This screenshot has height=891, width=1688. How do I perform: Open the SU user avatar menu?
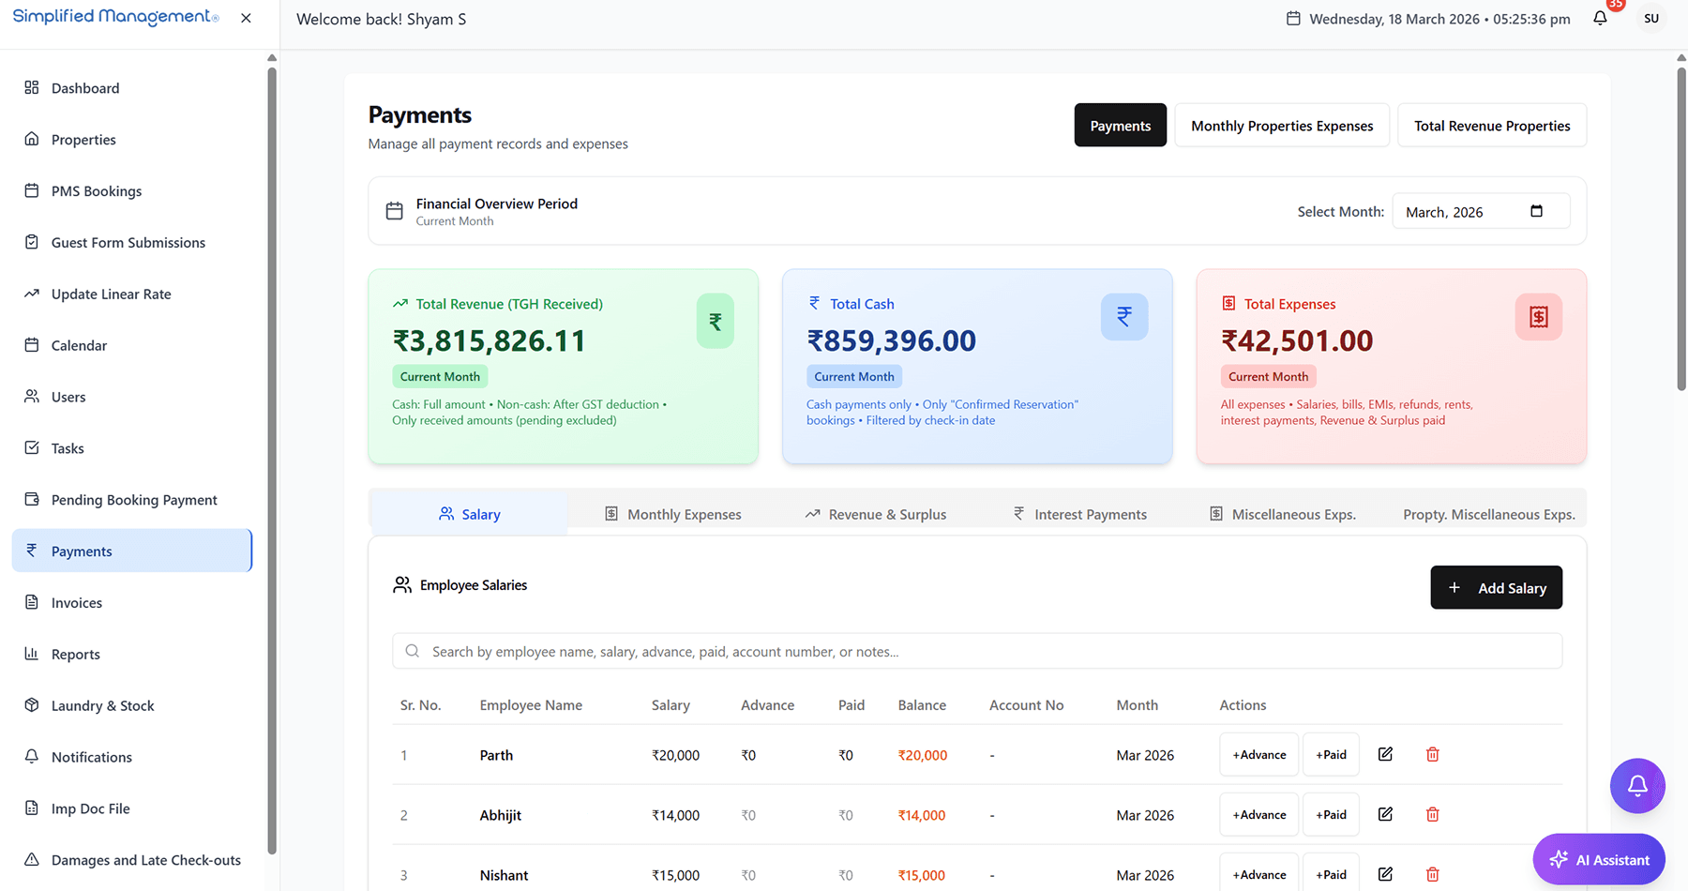click(x=1651, y=19)
